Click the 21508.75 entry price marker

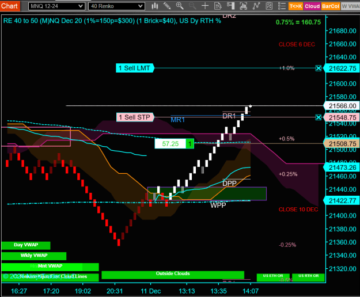[342, 144]
